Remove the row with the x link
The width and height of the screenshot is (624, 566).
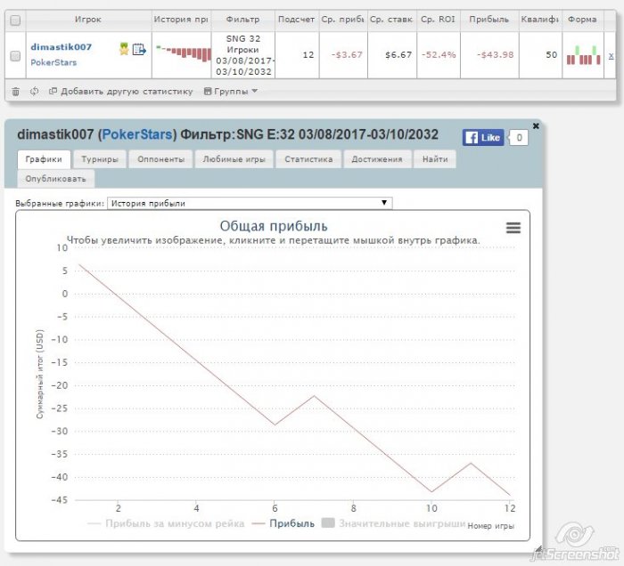tap(611, 55)
